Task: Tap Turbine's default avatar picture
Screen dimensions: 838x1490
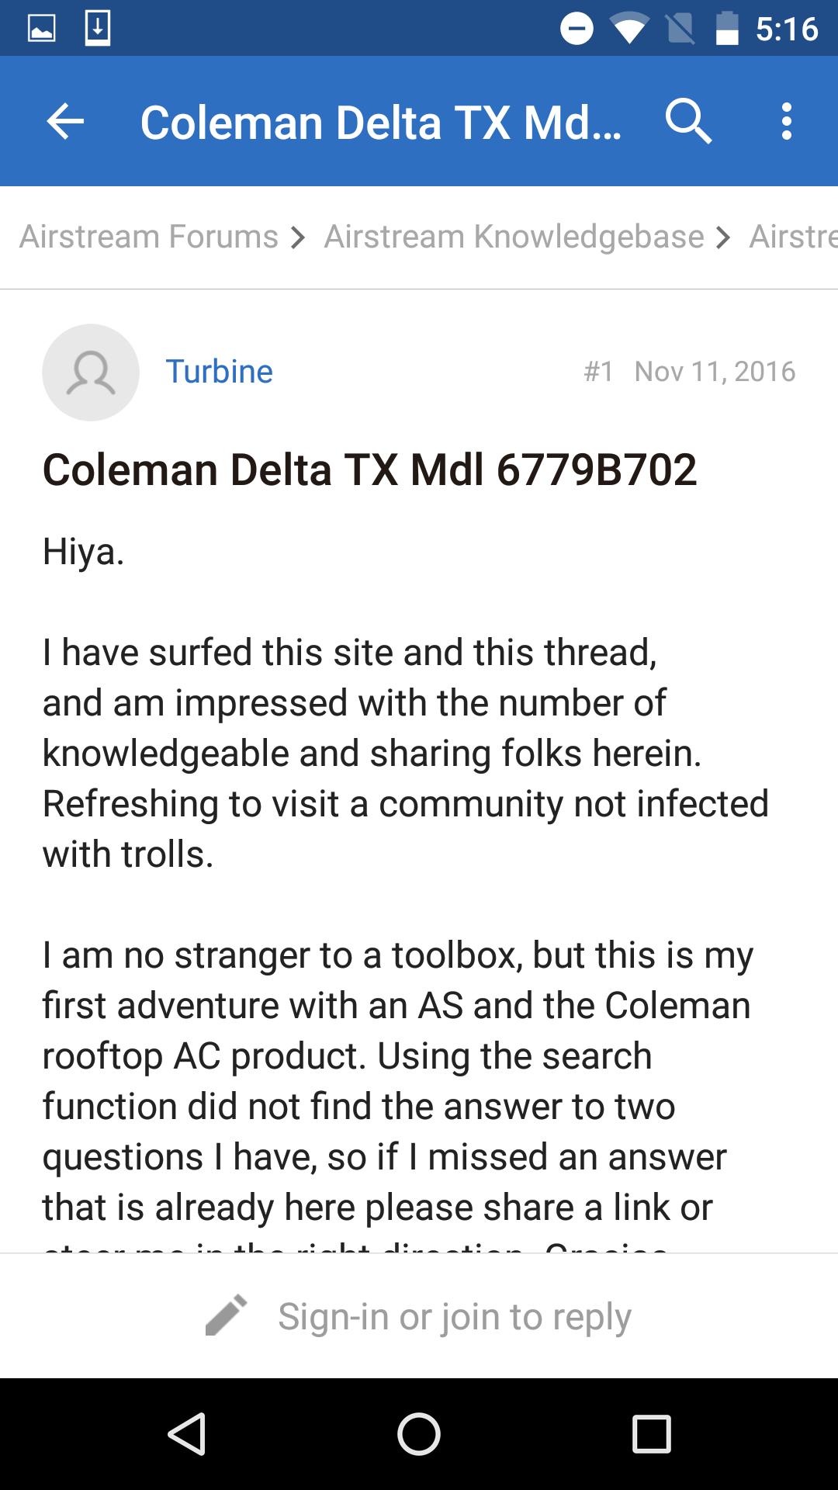Action: point(91,372)
